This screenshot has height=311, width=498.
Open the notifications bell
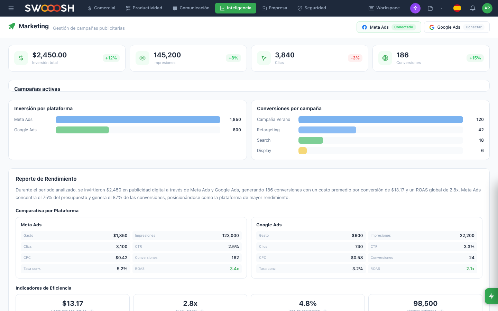pyautogui.click(x=472, y=8)
